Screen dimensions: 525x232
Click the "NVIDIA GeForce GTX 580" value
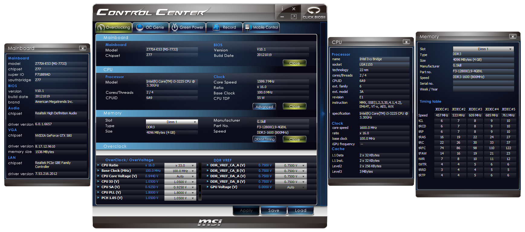(53, 136)
